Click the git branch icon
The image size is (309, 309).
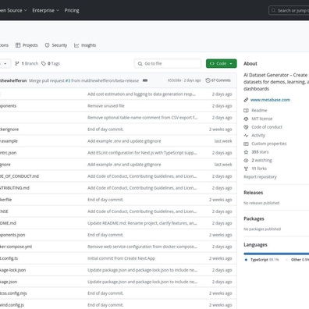pyautogui.click(x=17, y=63)
